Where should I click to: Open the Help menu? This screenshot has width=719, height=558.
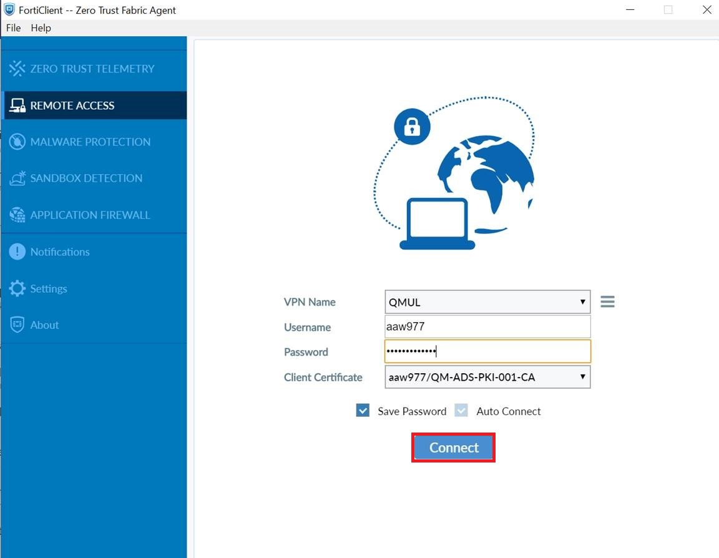tap(41, 27)
